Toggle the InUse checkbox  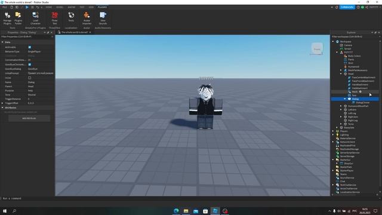click(x=30, y=78)
